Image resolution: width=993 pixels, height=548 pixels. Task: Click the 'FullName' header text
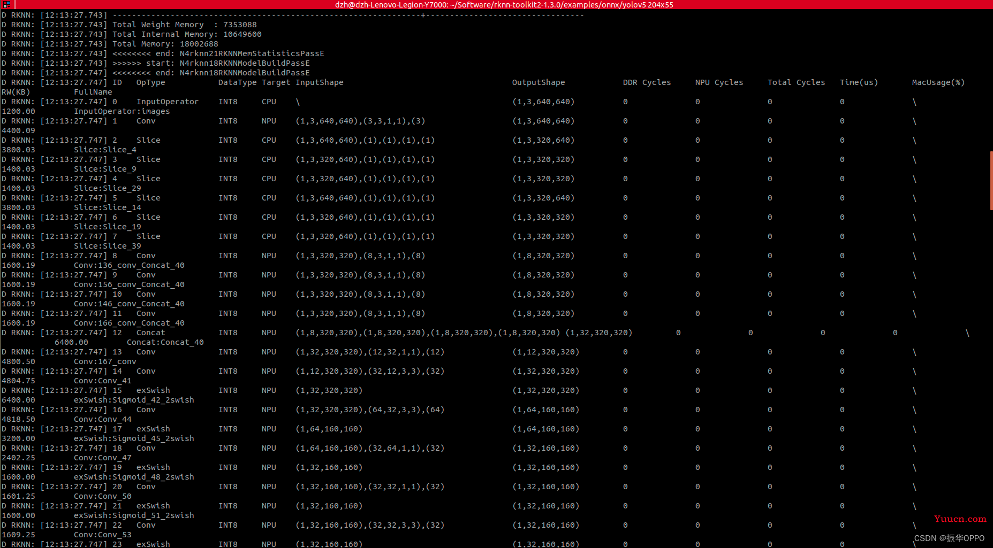click(x=93, y=92)
